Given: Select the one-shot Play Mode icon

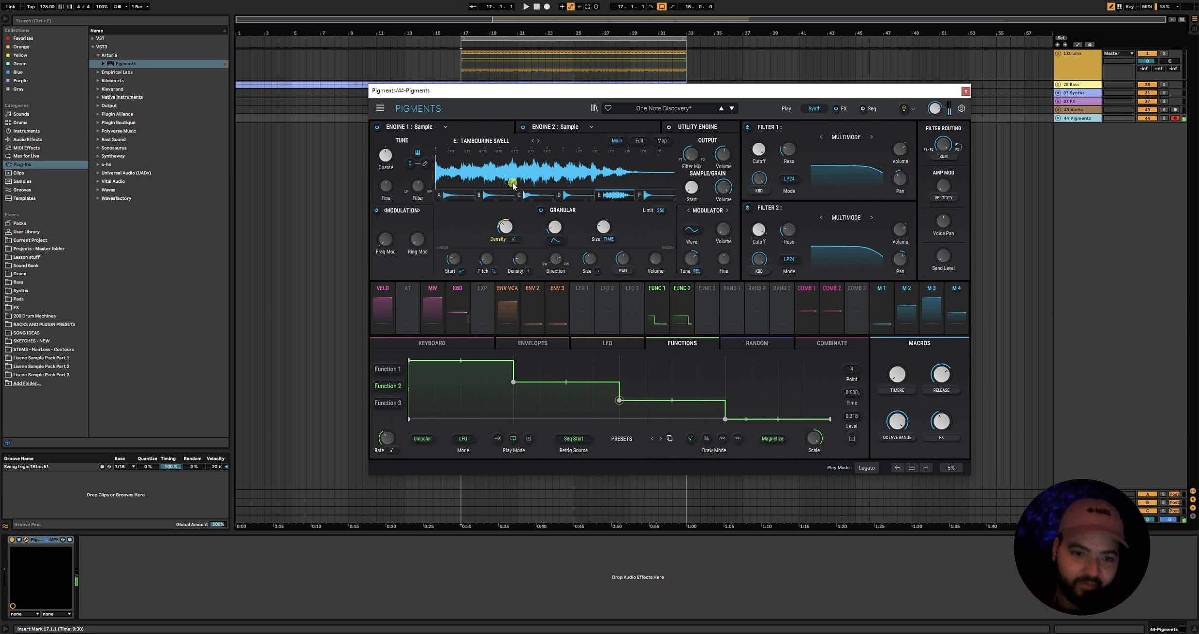Looking at the screenshot, I should tap(497, 439).
